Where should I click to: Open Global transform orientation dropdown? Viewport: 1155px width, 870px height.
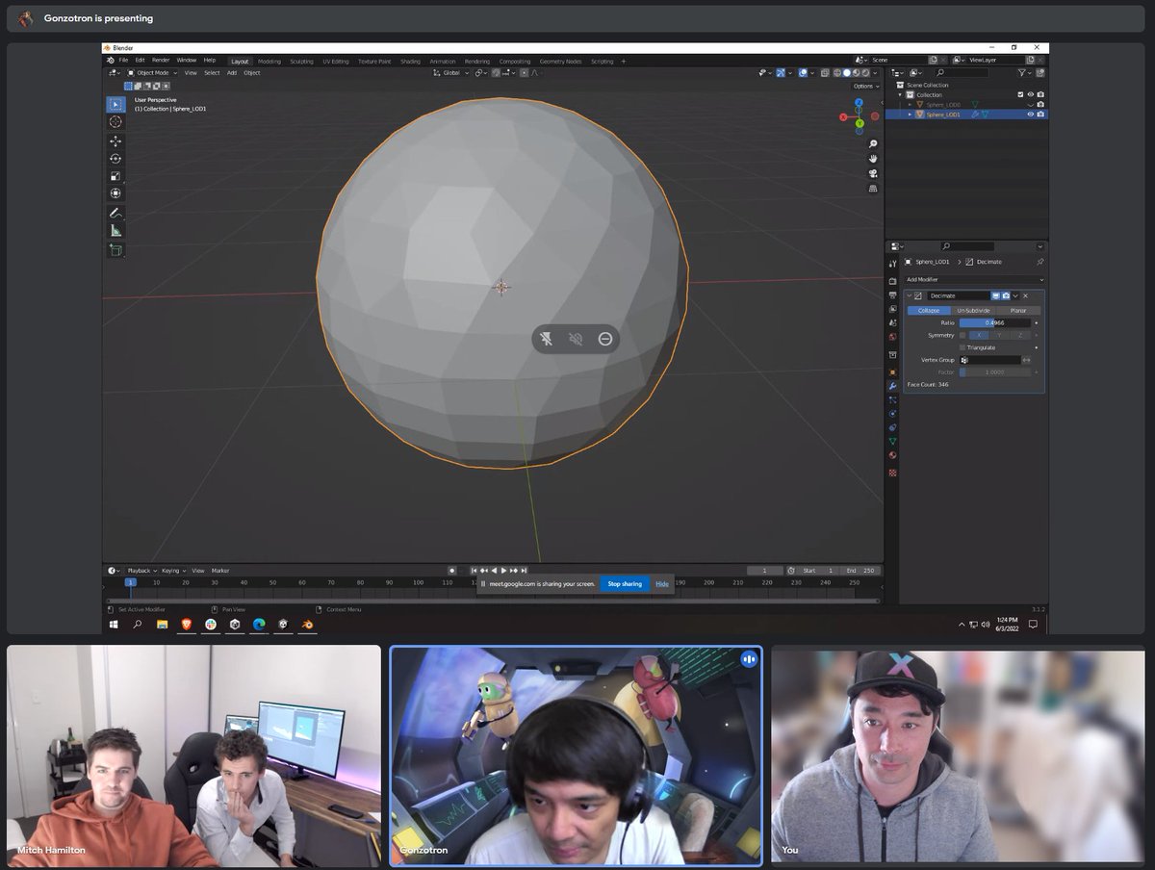point(450,73)
